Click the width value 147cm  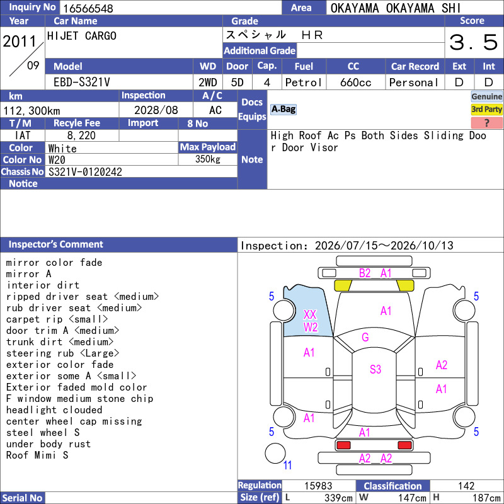click(x=412, y=498)
